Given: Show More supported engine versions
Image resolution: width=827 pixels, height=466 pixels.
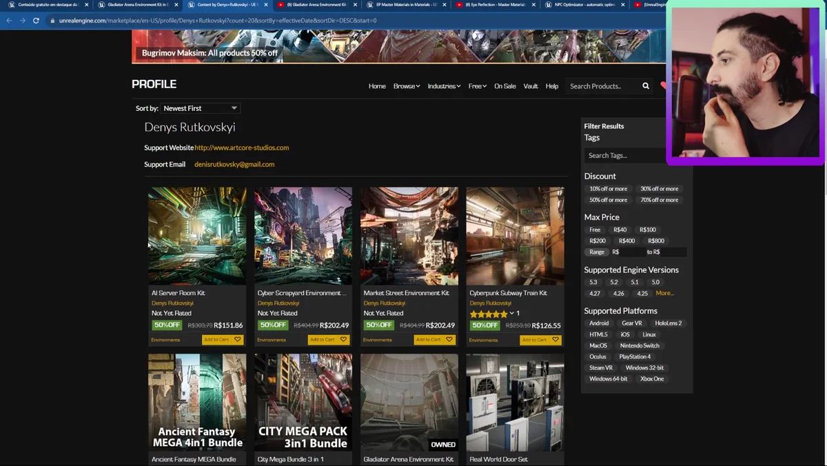Looking at the screenshot, I should (x=664, y=293).
